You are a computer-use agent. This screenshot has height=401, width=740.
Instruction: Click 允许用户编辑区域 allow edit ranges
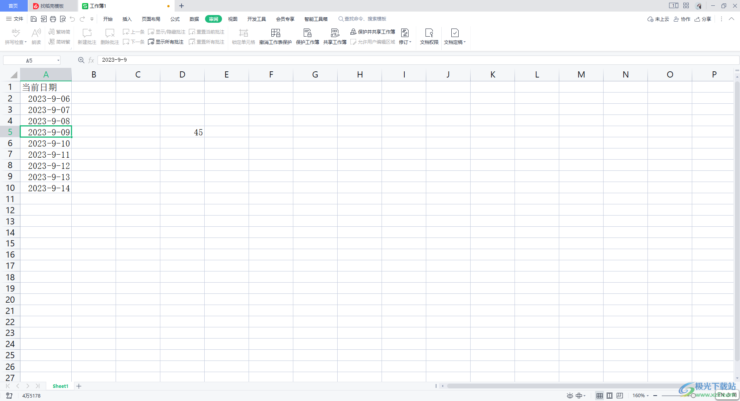373,42
